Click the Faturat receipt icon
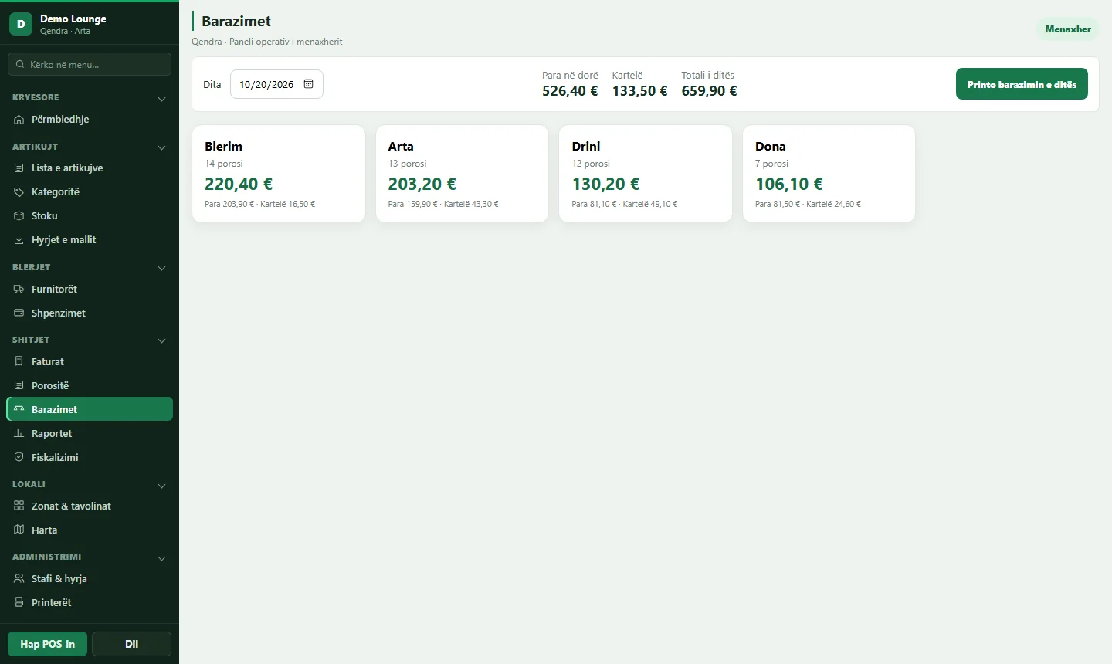The width and height of the screenshot is (1112, 664). click(x=19, y=362)
